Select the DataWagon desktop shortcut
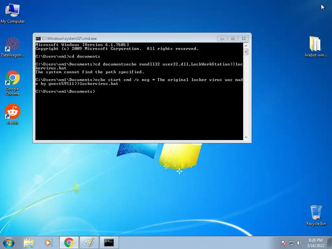 tap(13, 47)
